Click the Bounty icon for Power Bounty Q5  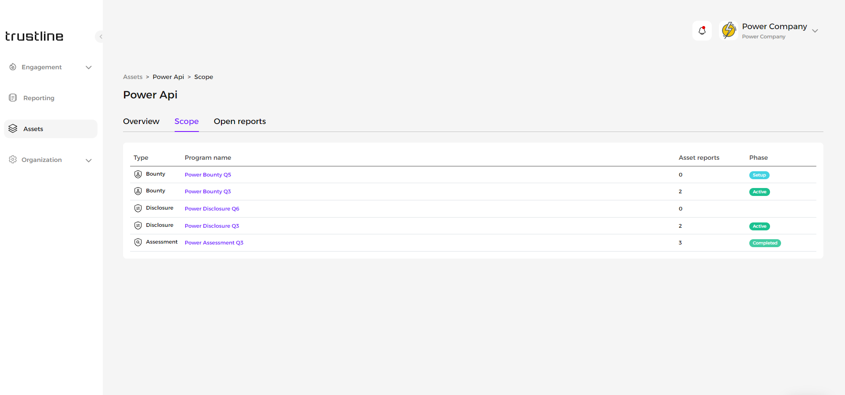click(x=138, y=174)
